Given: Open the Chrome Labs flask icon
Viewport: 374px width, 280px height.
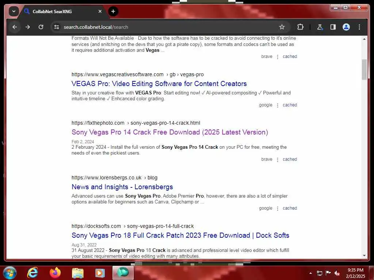Looking at the screenshot, I should pyautogui.click(x=320, y=27).
